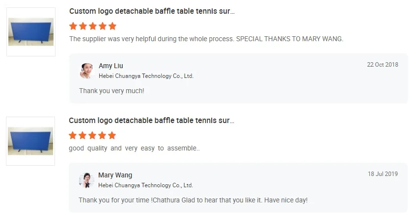This screenshot has width=415, height=224.
Task: Click the "good quality and very easy" review text
Action: pos(134,148)
